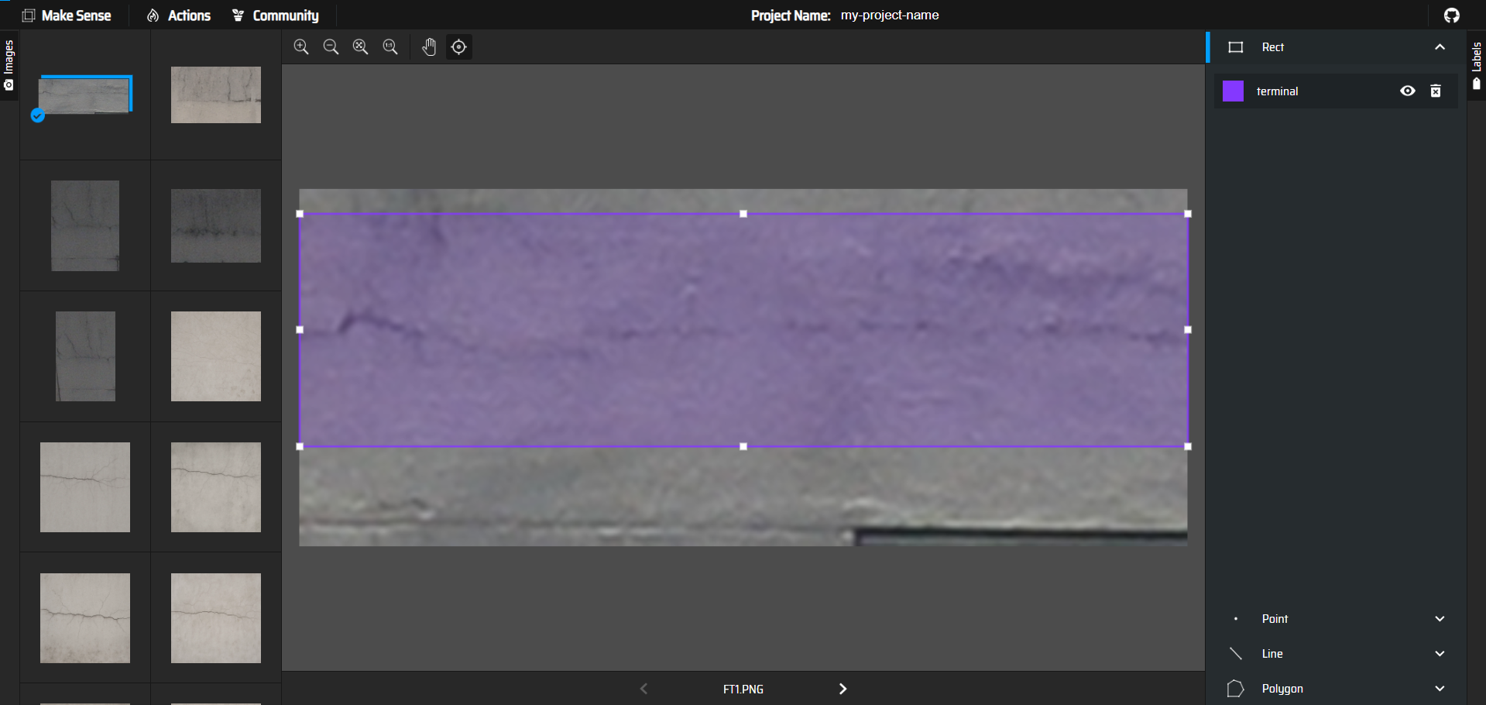Select the thumbnail in fourth row, first column
Screen dimensions: 1486x705
click(x=85, y=487)
